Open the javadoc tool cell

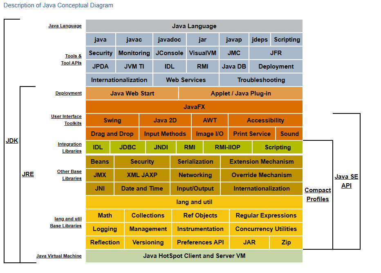(170, 40)
